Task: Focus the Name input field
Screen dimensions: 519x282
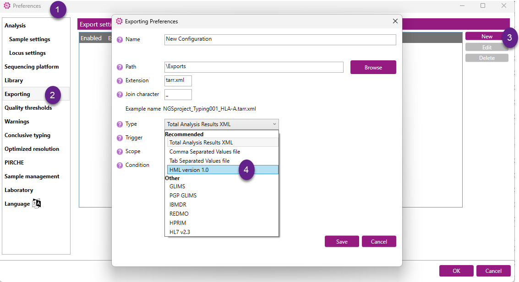Action: point(280,40)
